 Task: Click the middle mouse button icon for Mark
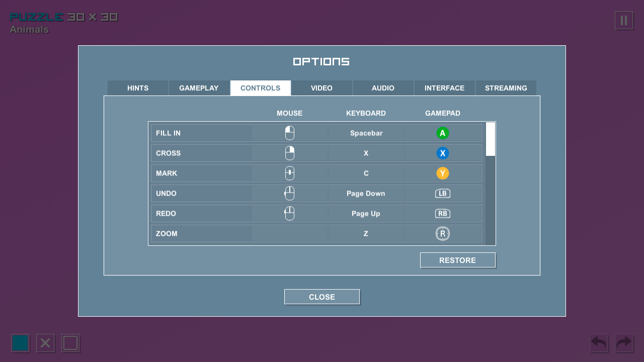click(x=289, y=173)
